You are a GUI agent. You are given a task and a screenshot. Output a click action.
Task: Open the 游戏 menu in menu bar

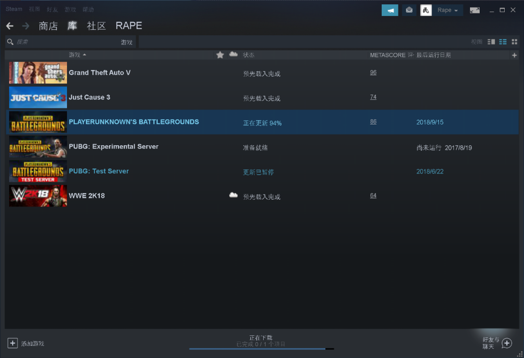pyautogui.click(x=70, y=9)
